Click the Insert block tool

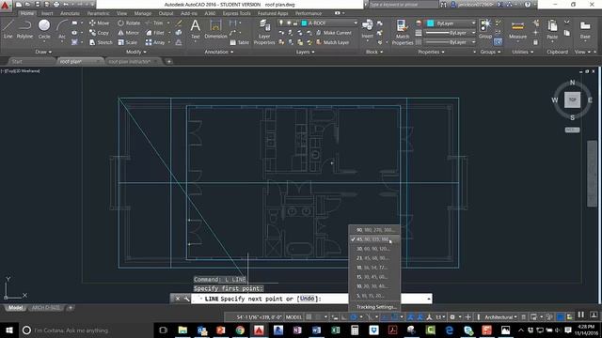point(367,29)
